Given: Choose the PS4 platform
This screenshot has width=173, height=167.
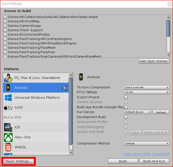Looking at the screenshot, I should (x=36, y=117).
